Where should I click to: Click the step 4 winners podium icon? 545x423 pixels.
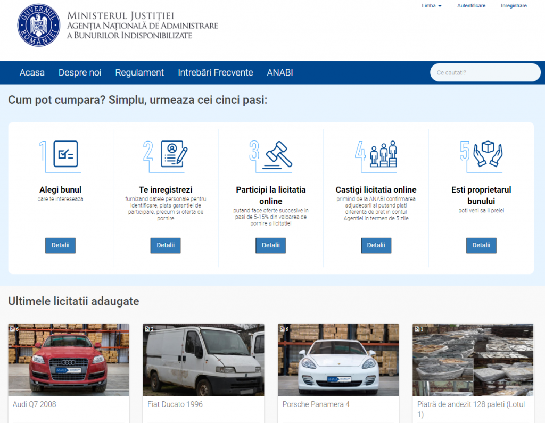pos(384,154)
